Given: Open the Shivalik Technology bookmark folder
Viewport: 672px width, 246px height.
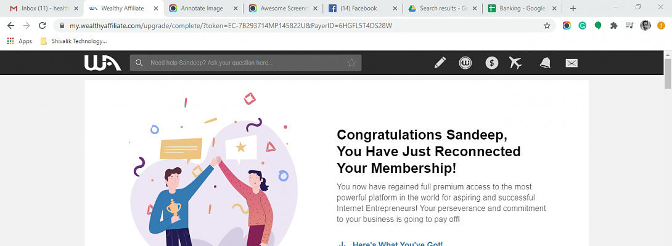Looking at the screenshot, I should tap(73, 41).
